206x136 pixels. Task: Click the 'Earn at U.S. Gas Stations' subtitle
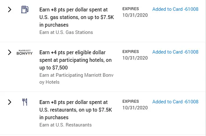click(66, 32)
